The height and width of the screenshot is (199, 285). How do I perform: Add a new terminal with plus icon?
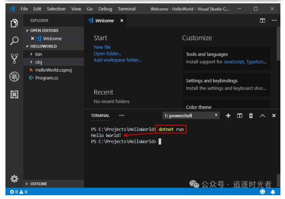click(228, 116)
